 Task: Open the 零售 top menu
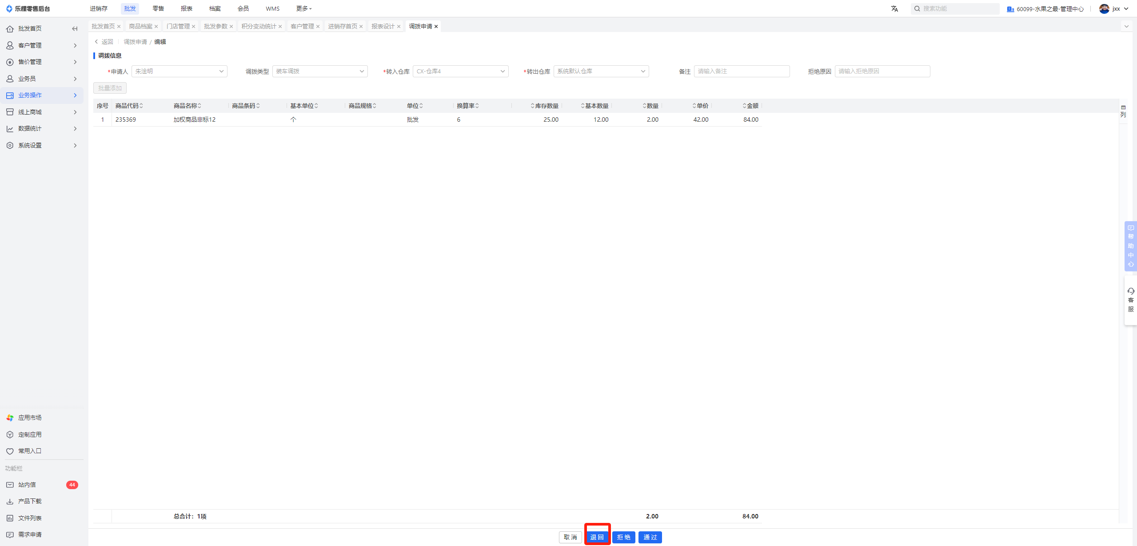(158, 8)
